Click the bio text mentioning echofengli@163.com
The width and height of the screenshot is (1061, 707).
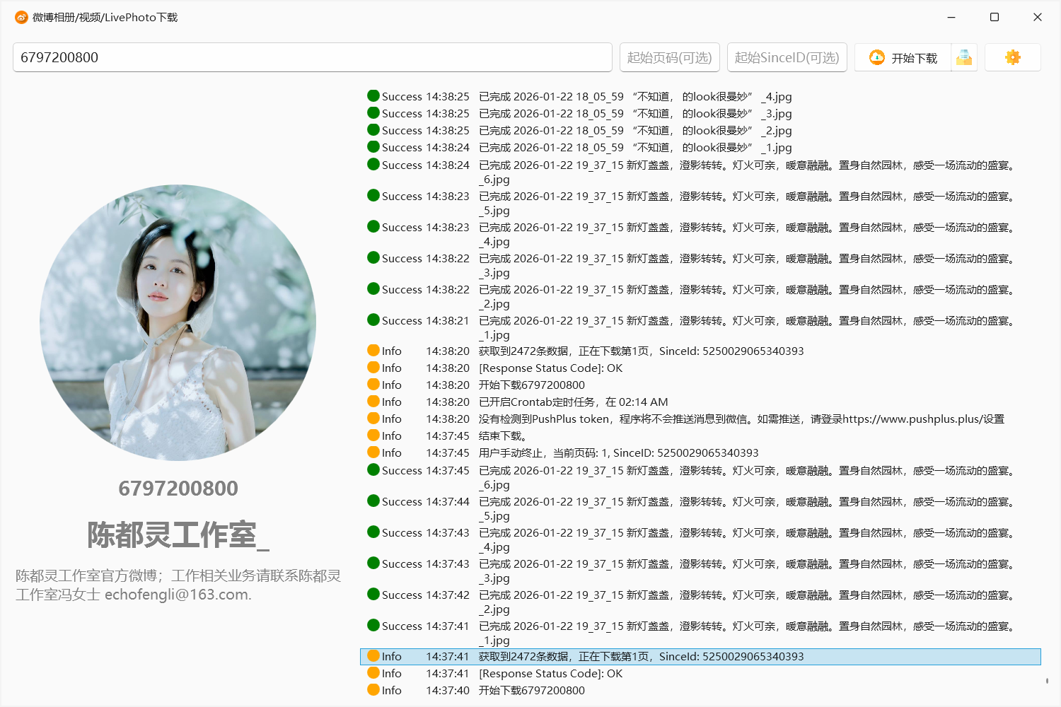[x=178, y=585]
